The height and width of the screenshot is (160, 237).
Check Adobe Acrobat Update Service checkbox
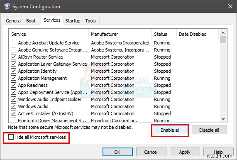tap(13, 43)
